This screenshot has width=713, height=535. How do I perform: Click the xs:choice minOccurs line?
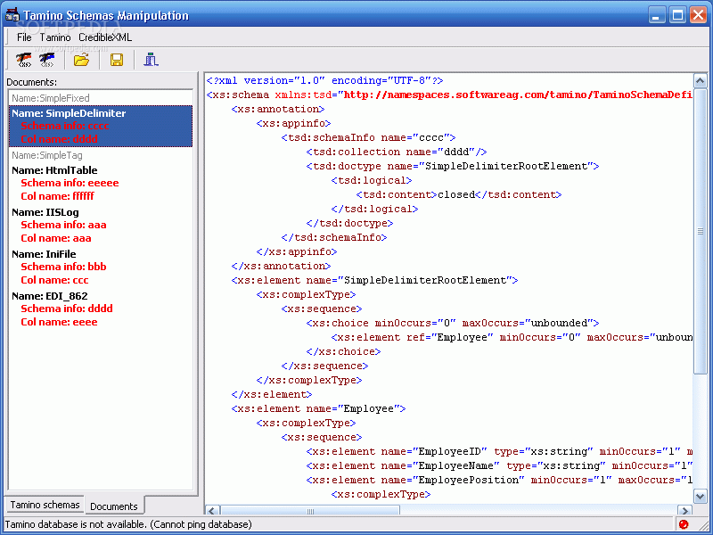[453, 323]
